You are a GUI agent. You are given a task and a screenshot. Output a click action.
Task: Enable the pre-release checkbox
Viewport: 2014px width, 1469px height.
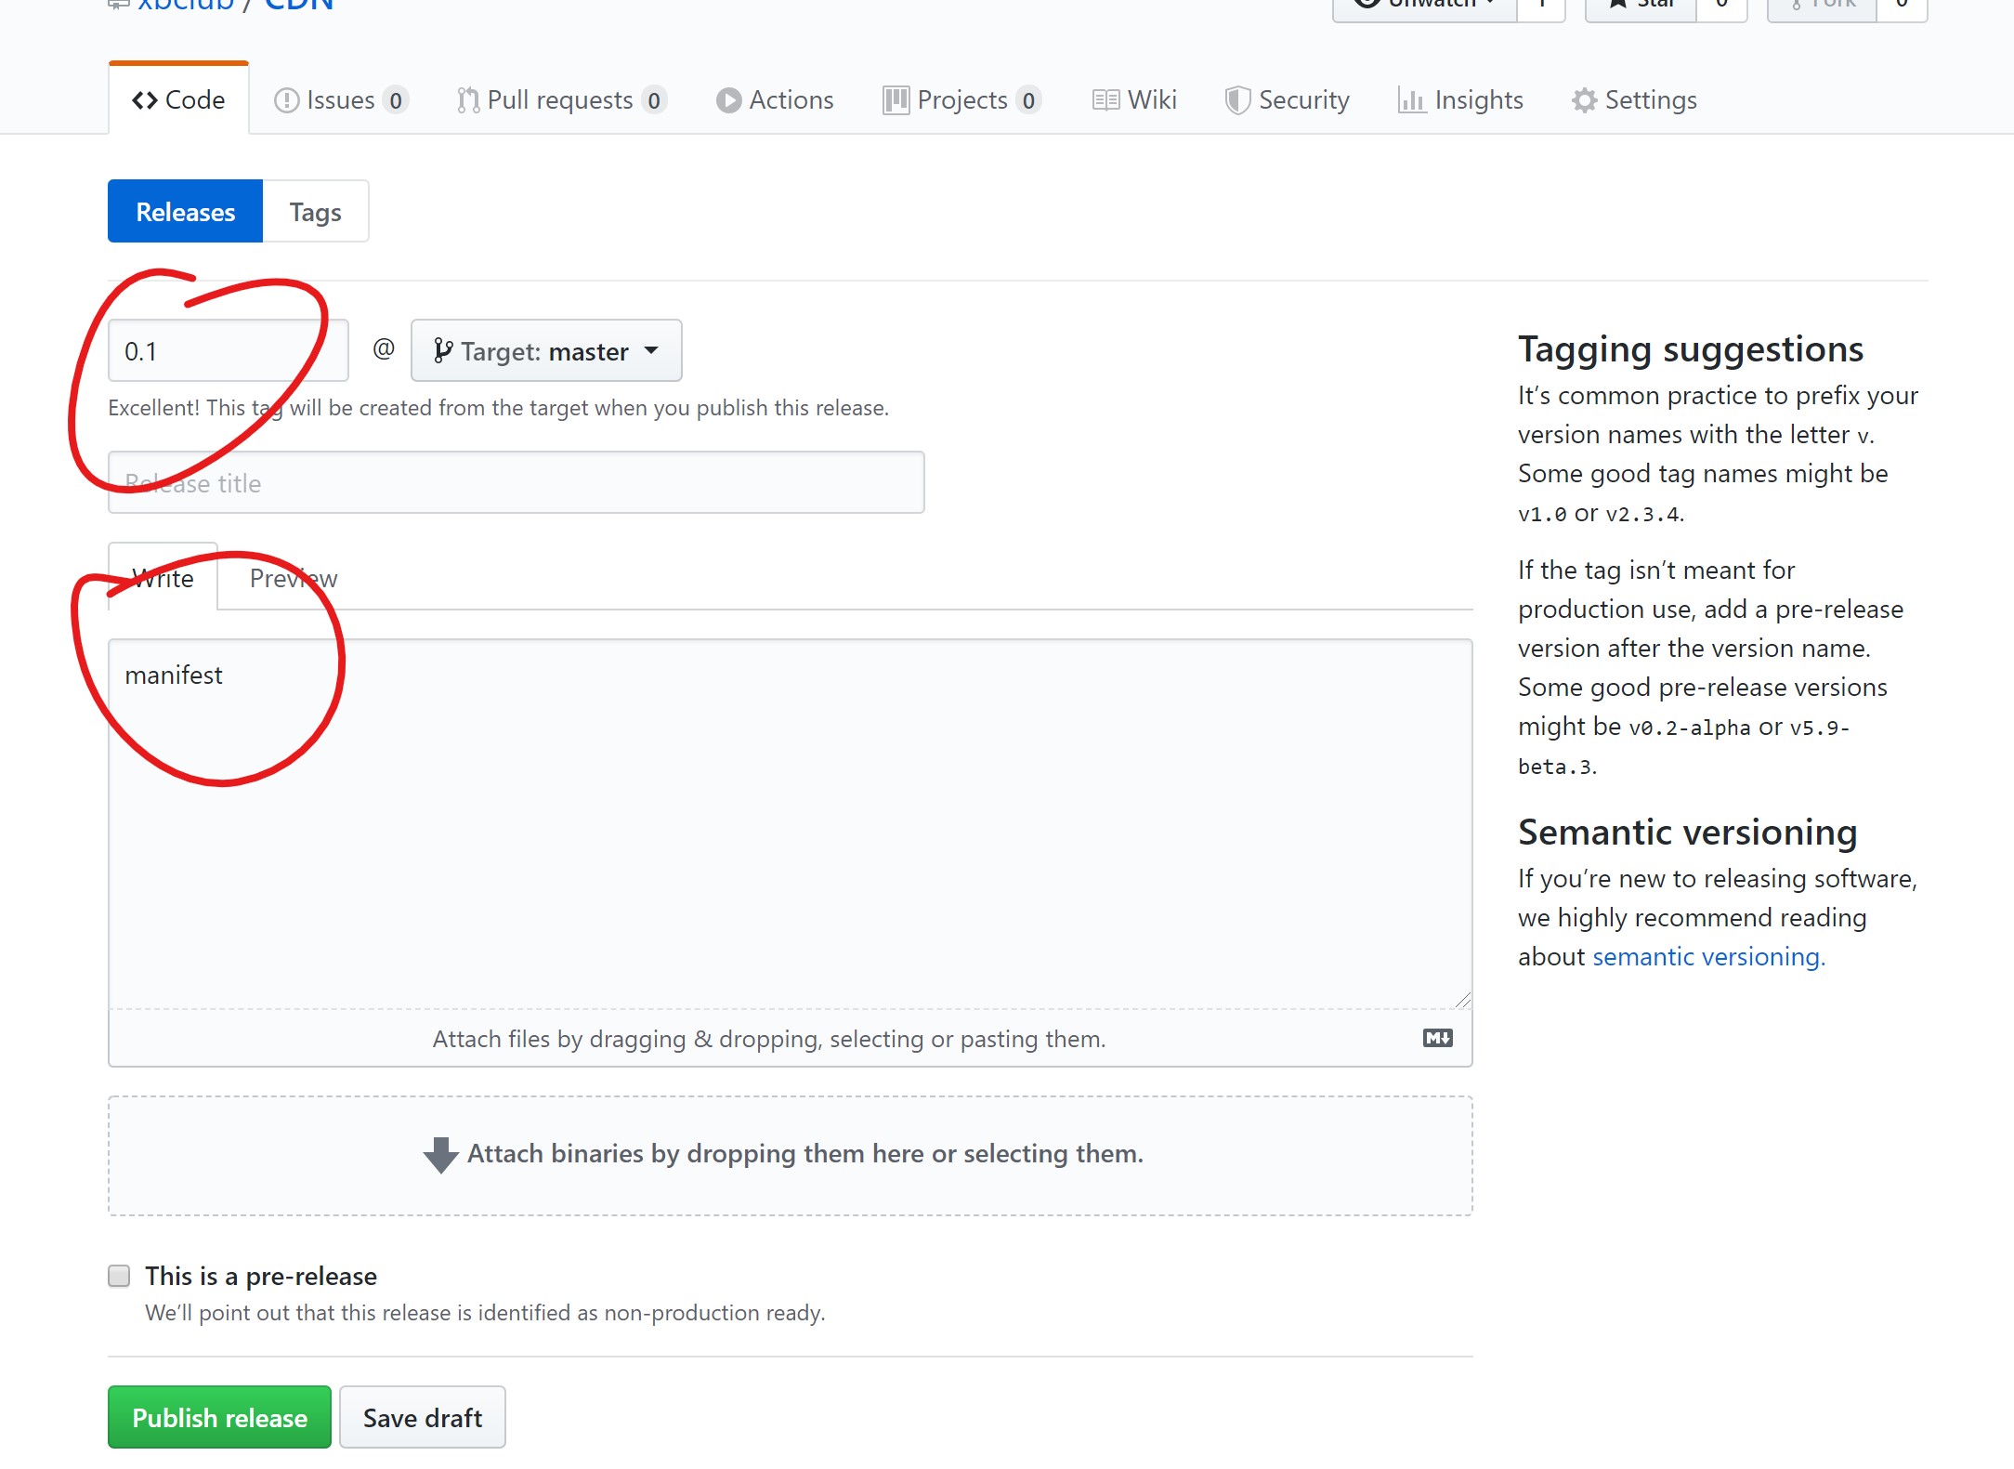point(119,1276)
